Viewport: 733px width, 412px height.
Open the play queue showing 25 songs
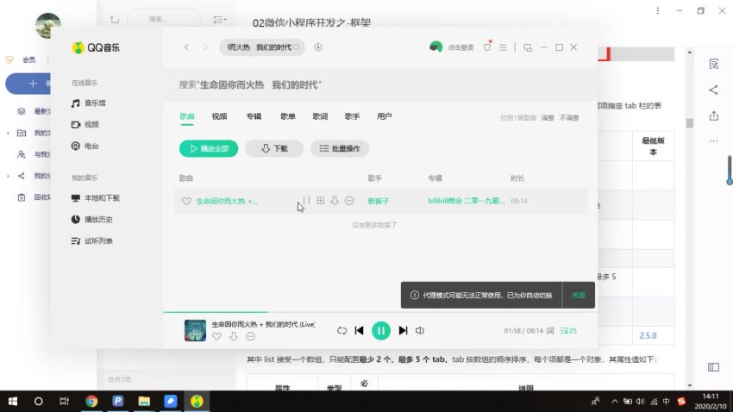click(568, 331)
